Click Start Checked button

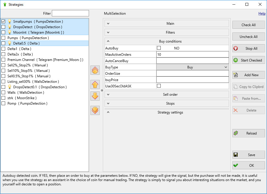(x=249, y=60)
